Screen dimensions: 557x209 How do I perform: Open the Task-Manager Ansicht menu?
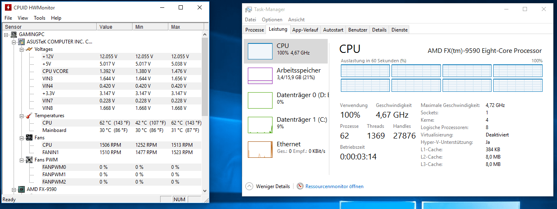click(x=296, y=20)
